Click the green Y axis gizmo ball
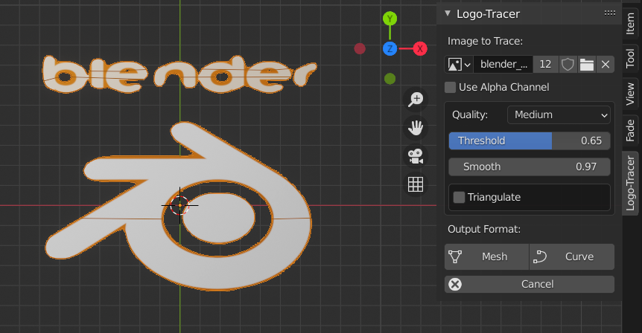 tap(390, 19)
